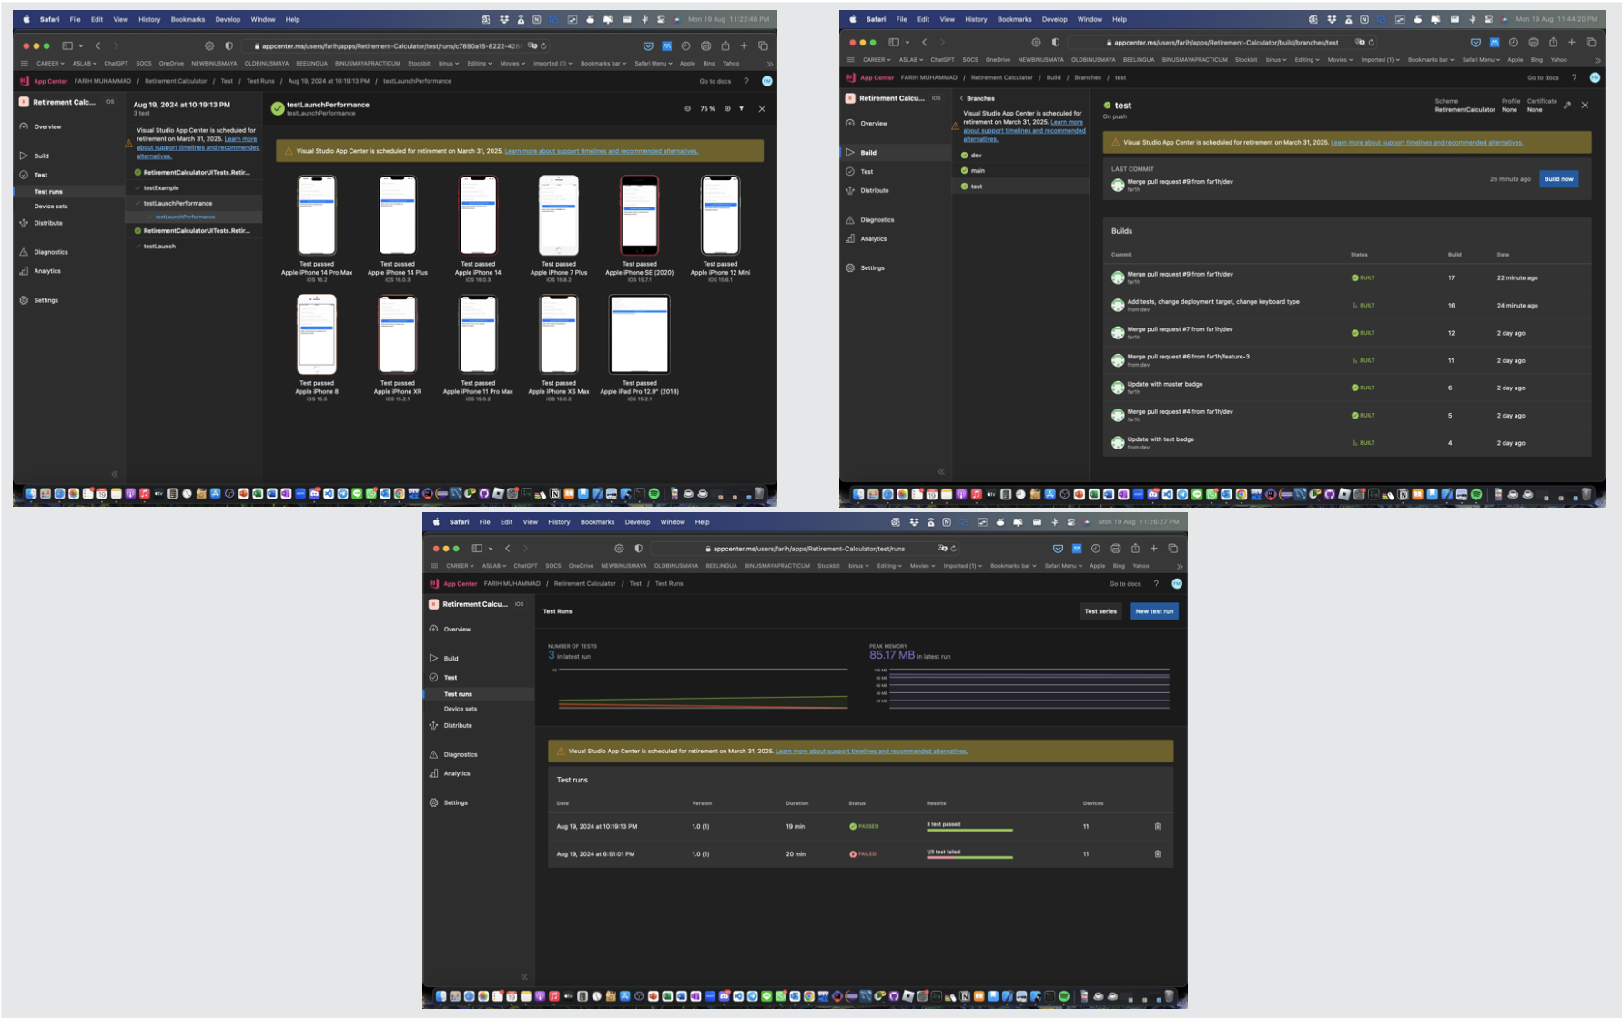Click the pencil edit icon beside Certificate
1622x1019 pixels.
pyautogui.click(x=1567, y=106)
